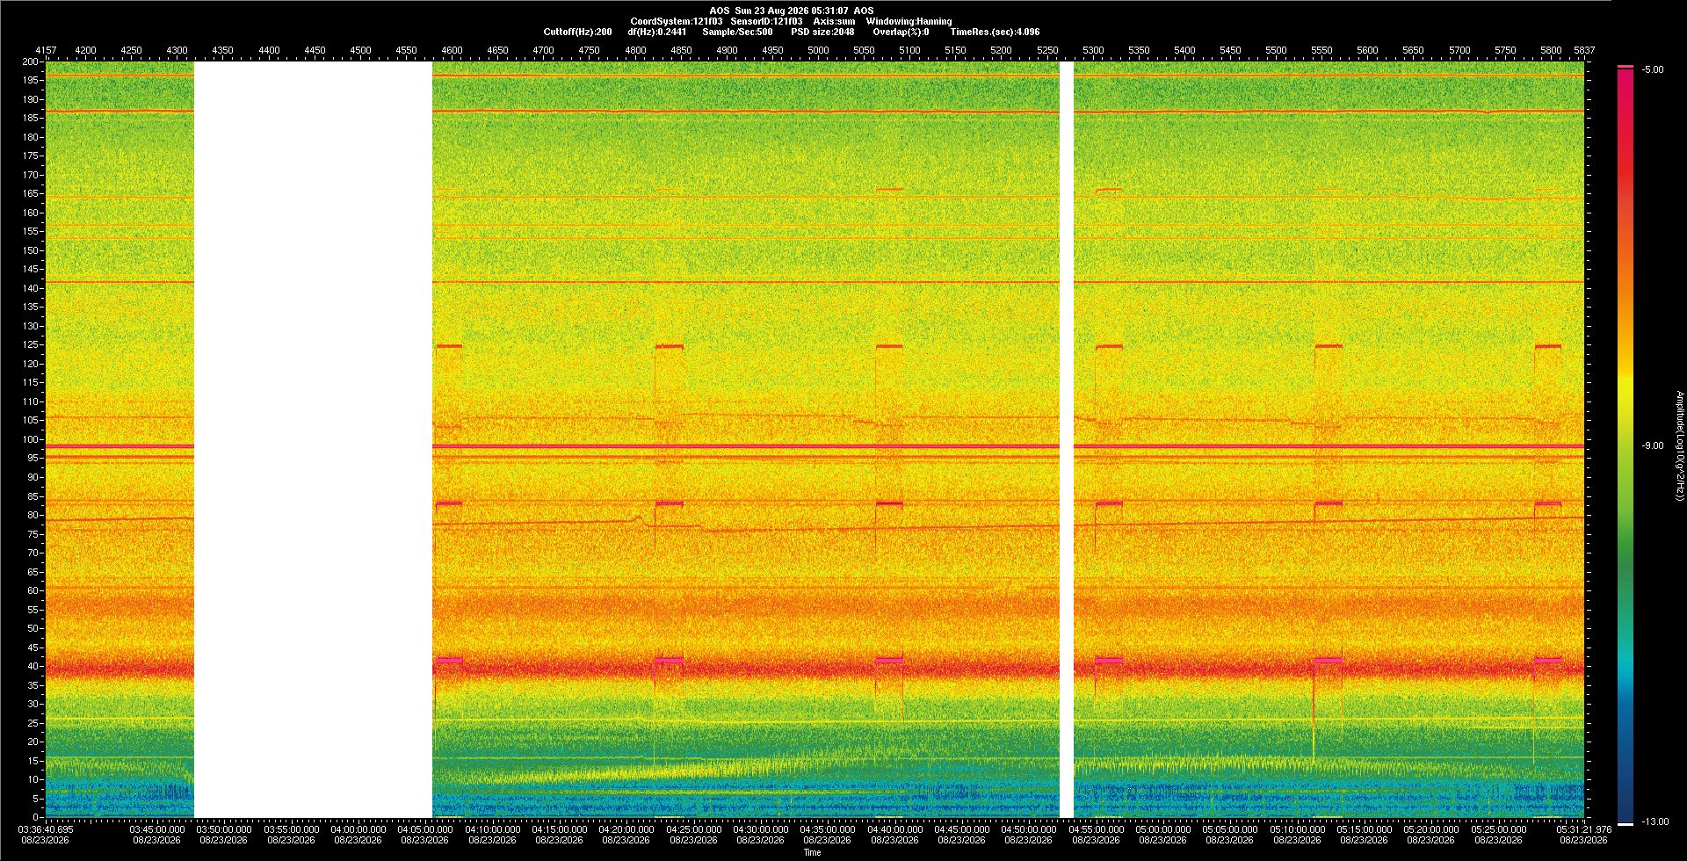This screenshot has height=861, width=1687.
Task: Select the 05:10:00.000 time label
Action: pyautogui.click(x=1298, y=829)
